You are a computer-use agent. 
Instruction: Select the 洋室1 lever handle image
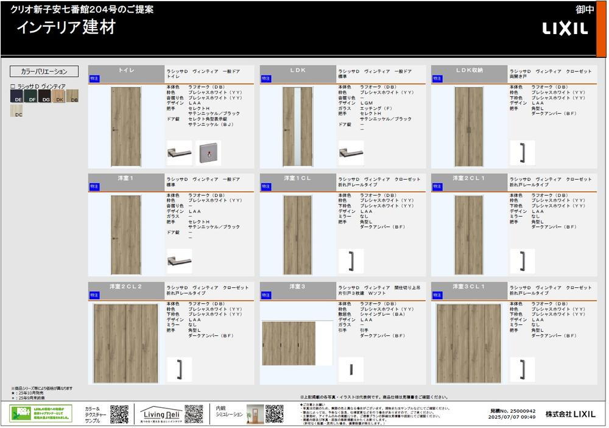[180, 261]
